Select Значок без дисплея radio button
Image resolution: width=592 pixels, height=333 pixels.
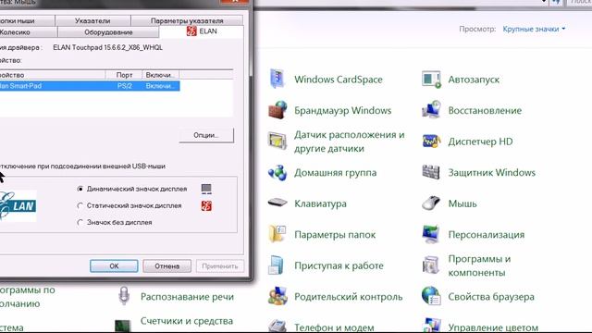click(x=80, y=222)
